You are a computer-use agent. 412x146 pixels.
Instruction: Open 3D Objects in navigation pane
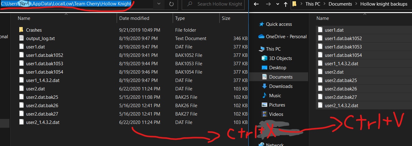tap(280, 58)
